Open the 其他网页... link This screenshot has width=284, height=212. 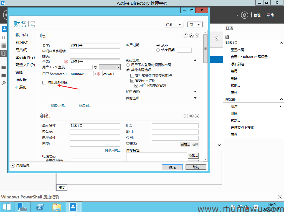pyautogui.click(x=113, y=150)
